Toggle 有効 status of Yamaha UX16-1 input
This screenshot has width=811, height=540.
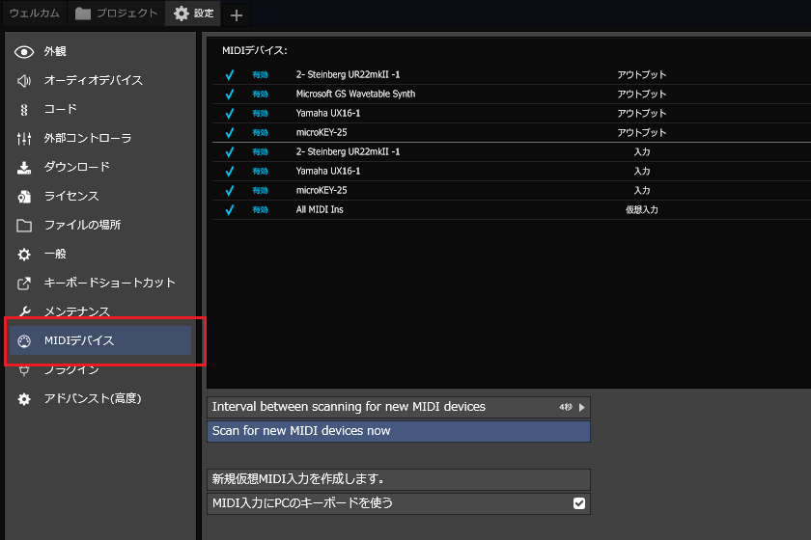pos(261,171)
